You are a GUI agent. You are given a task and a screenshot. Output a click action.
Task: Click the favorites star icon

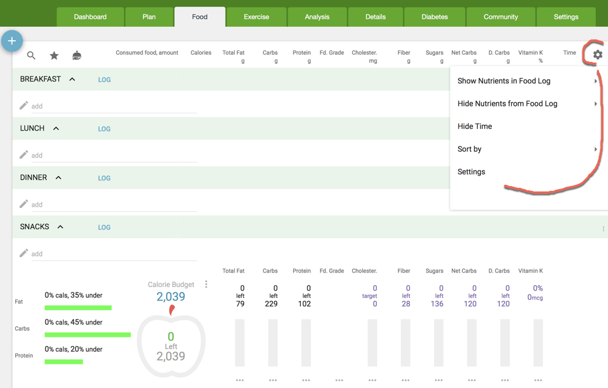point(54,55)
